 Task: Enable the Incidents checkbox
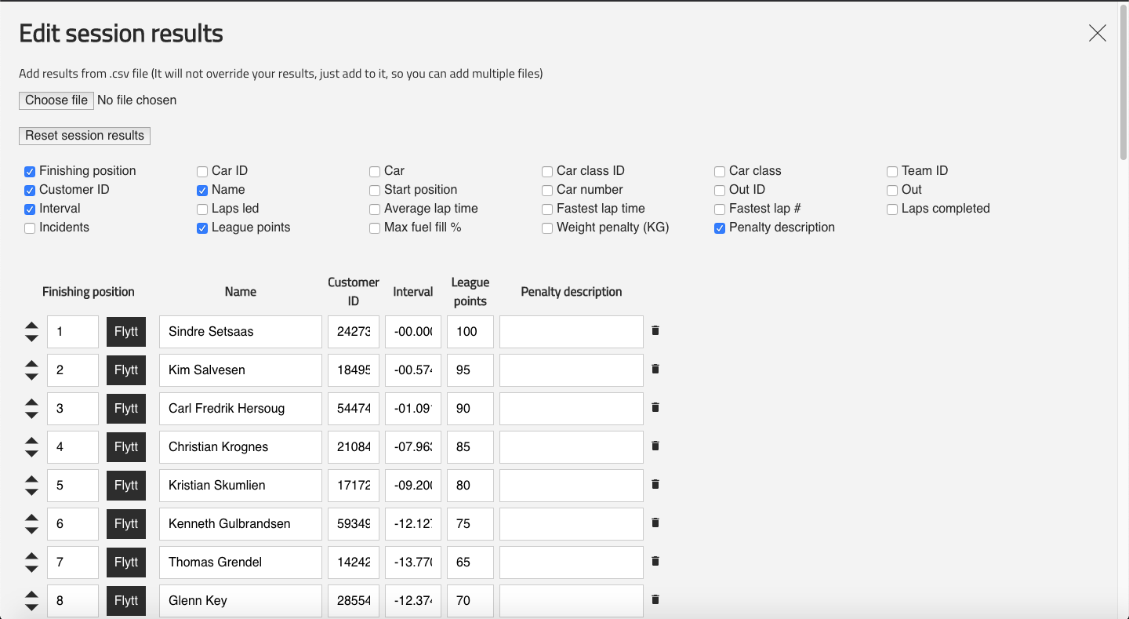(x=30, y=228)
